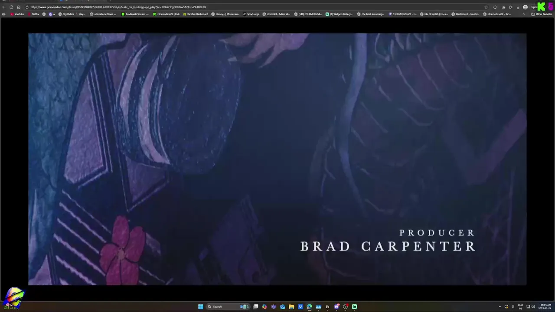Open the KickBot Dashboard bookmark
555x312 pixels.
pyautogui.click(x=196, y=14)
